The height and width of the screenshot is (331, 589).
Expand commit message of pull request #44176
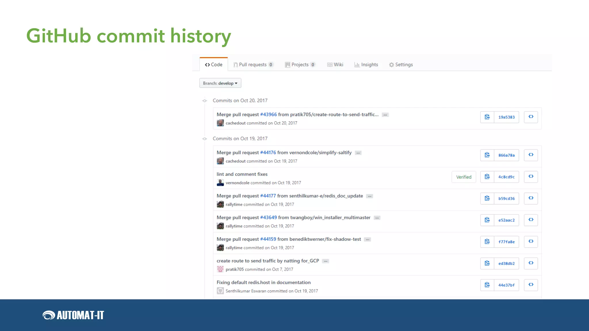tap(358, 153)
